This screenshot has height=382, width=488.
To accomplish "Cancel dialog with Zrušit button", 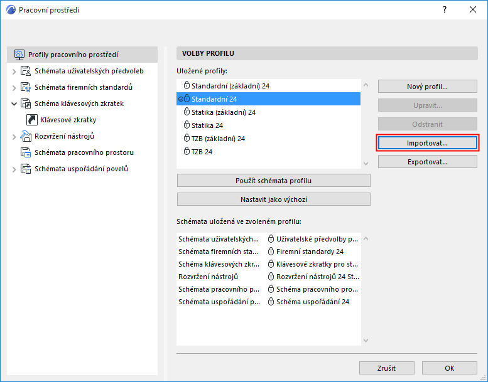I will tap(386, 368).
